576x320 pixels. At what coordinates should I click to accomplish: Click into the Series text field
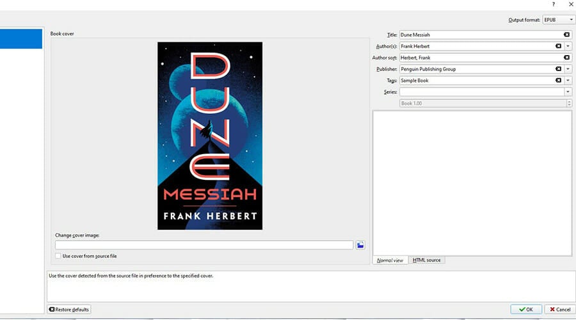point(482,92)
